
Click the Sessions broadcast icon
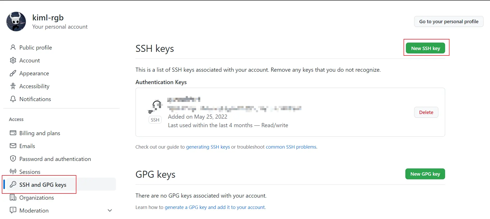click(x=13, y=172)
